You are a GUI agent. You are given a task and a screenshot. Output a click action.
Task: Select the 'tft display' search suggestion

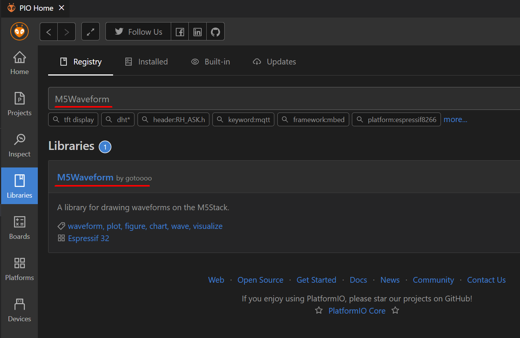73,119
